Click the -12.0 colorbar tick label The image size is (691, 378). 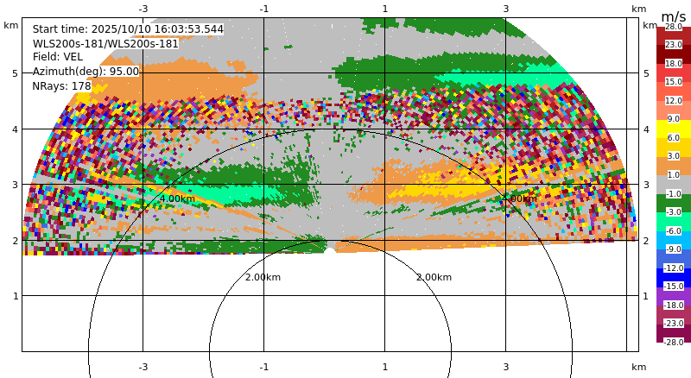click(x=674, y=268)
